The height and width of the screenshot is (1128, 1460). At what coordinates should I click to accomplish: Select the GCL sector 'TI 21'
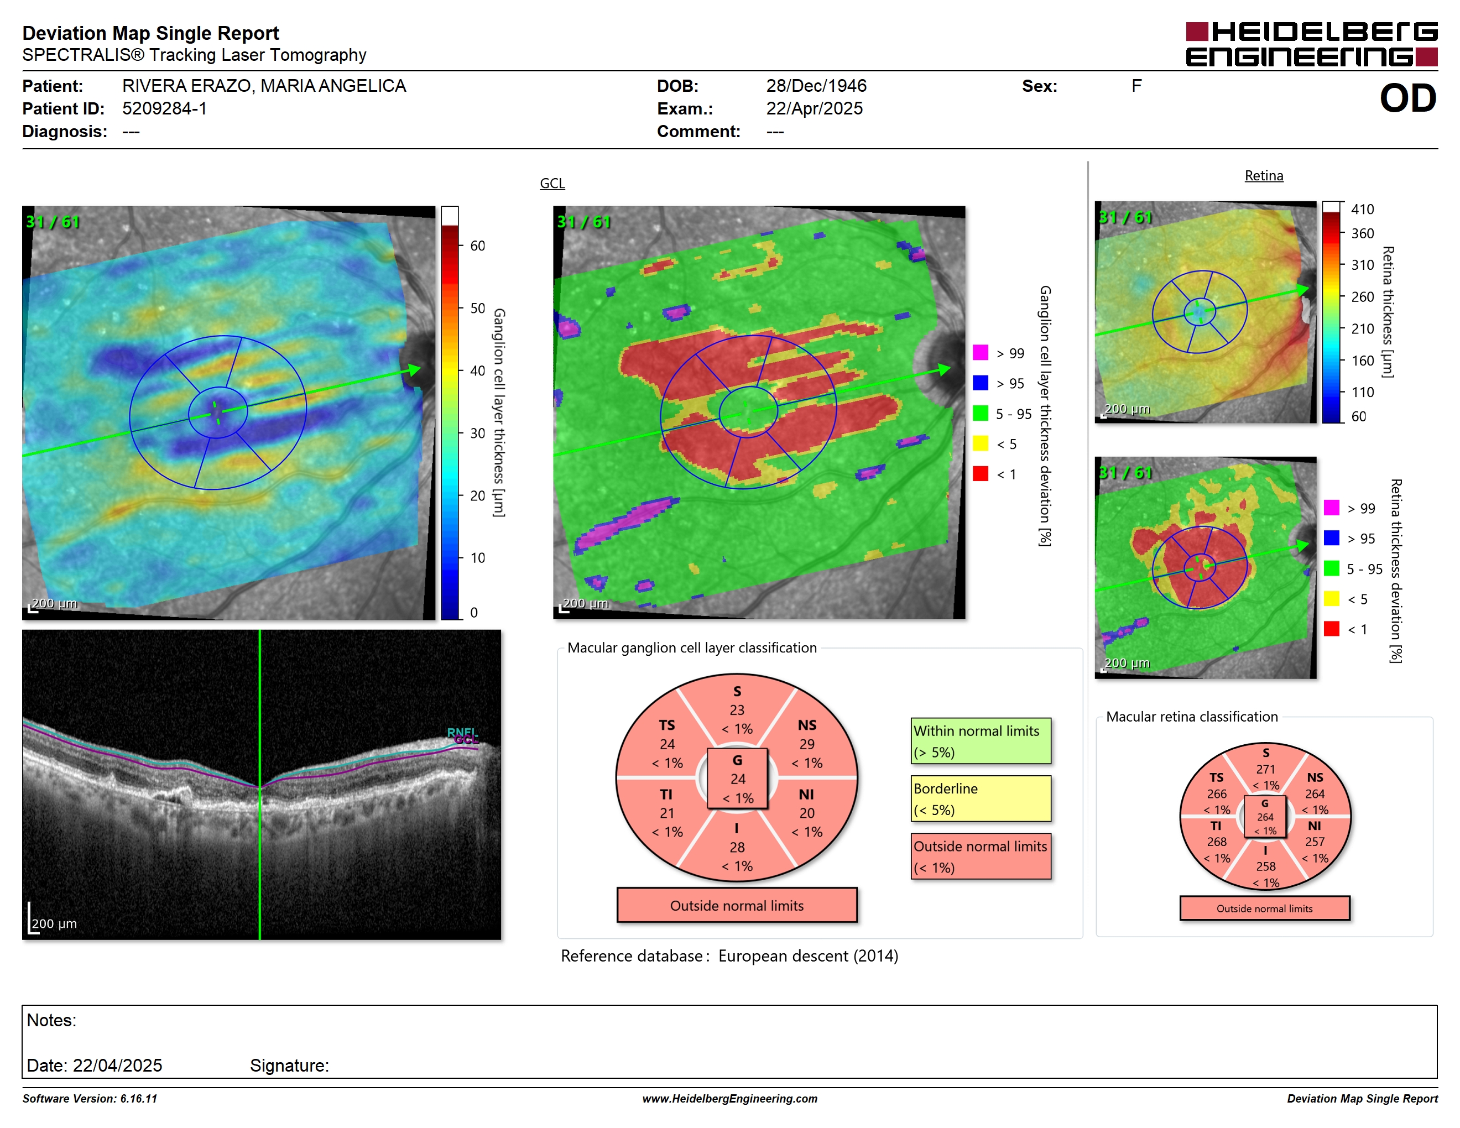click(x=666, y=813)
